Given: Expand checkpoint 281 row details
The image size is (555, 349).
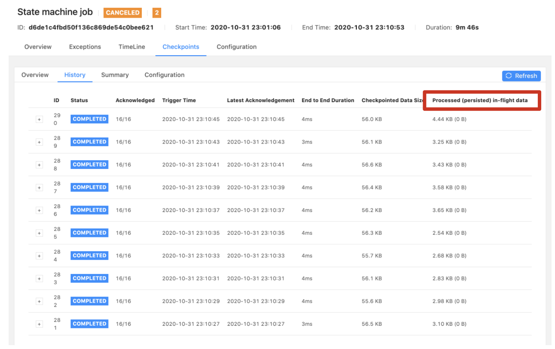Looking at the screenshot, I should pyautogui.click(x=39, y=324).
